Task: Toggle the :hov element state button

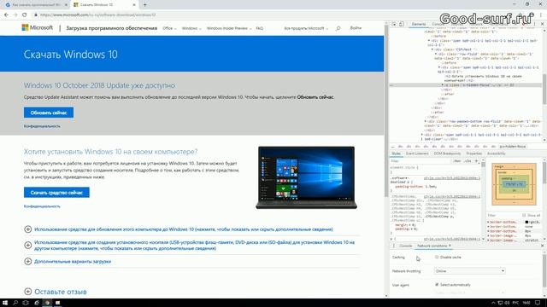Action: (457, 161)
